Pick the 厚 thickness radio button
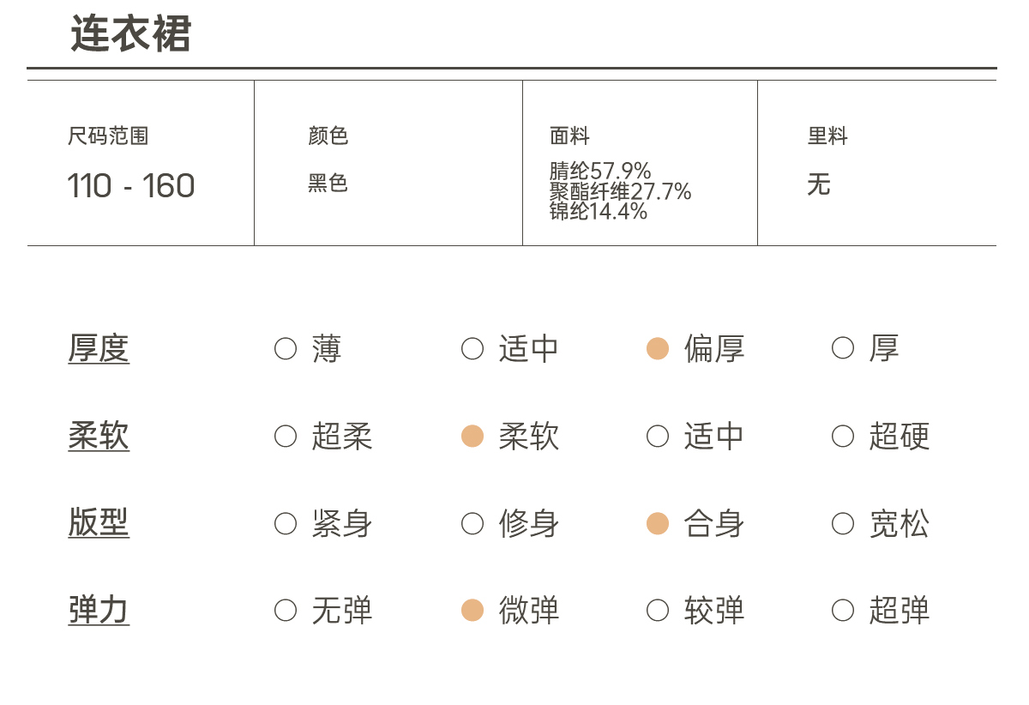Image resolution: width=1029 pixels, height=705 pixels. point(843,348)
